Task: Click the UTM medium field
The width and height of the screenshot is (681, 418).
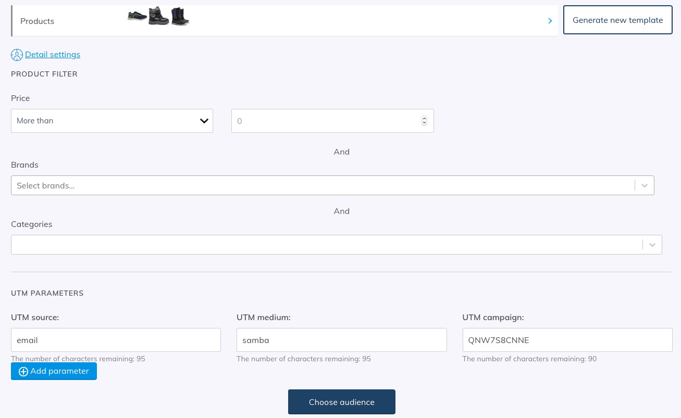Action: [x=341, y=340]
